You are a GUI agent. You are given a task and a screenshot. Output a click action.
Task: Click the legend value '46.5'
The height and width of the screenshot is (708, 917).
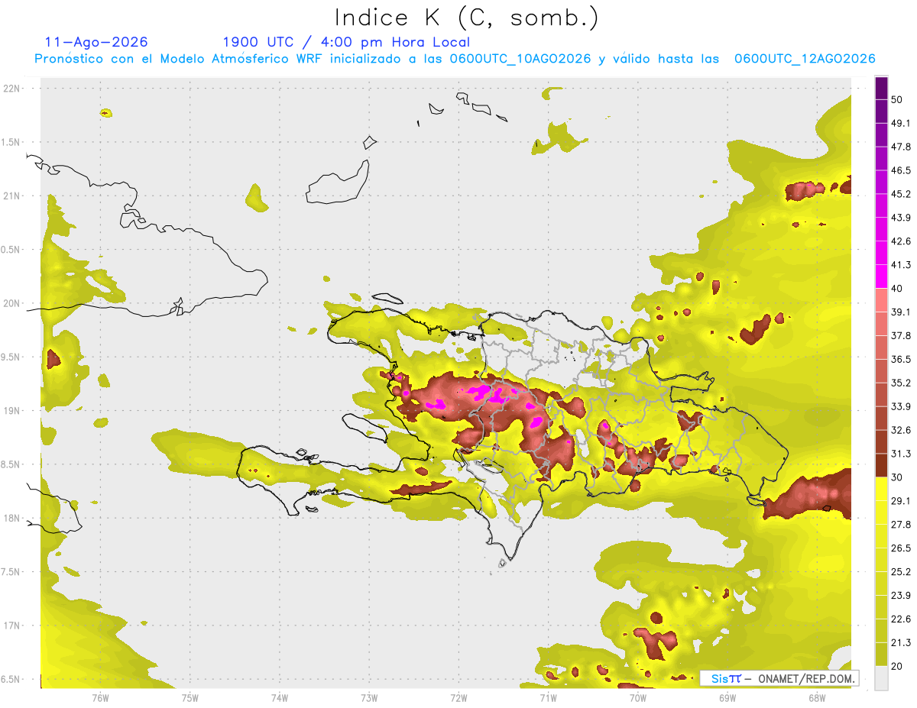[x=901, y=170]
